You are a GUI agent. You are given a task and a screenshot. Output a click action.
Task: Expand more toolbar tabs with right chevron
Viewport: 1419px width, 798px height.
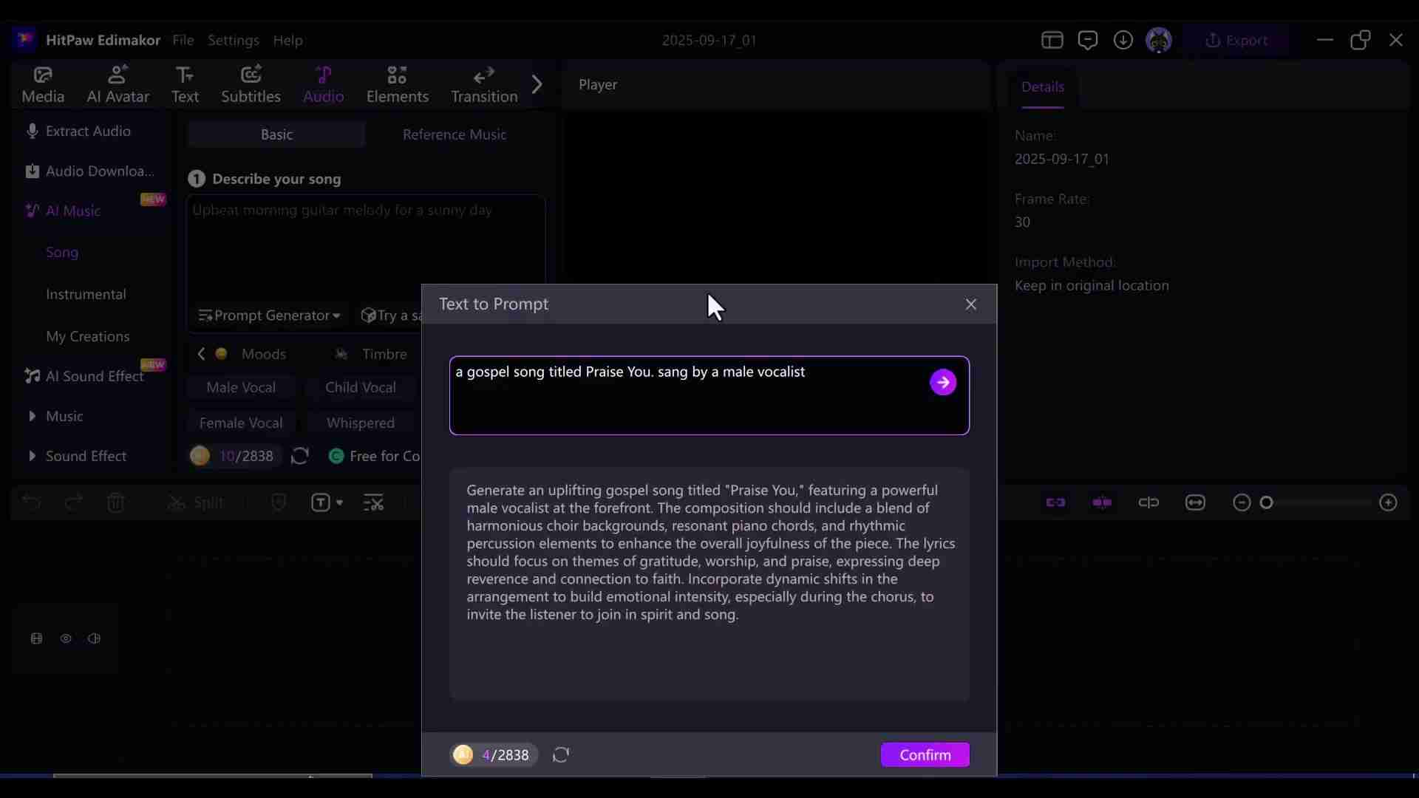coord(537,84)
